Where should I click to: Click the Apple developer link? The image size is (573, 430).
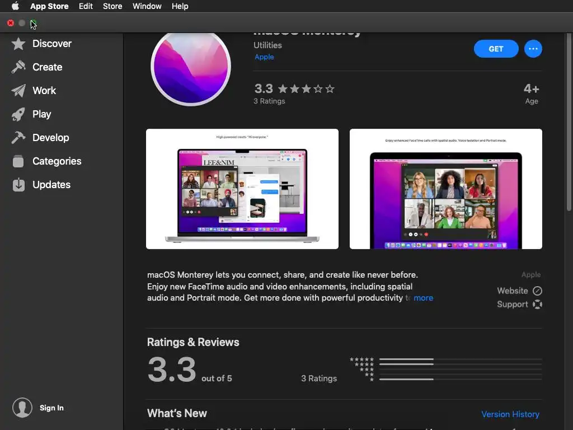tap(264, 57)
